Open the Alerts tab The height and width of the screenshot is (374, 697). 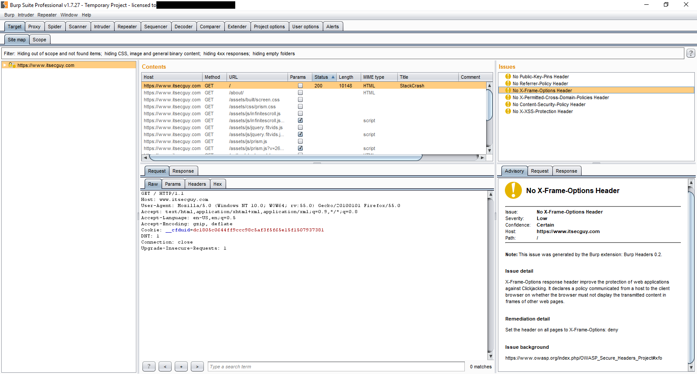pos(332,27)
